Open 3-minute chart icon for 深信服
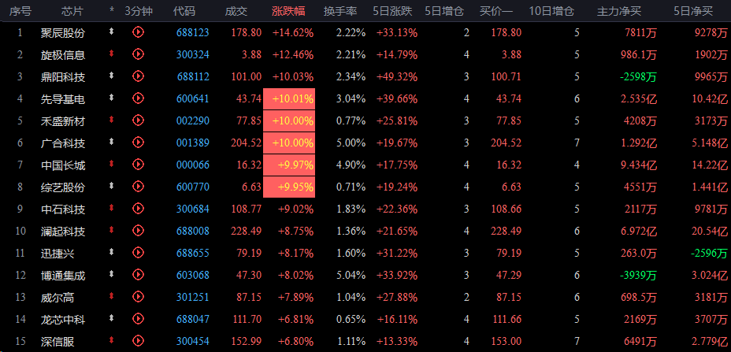This screenshot has height=352, width=731. click(138, 341)
